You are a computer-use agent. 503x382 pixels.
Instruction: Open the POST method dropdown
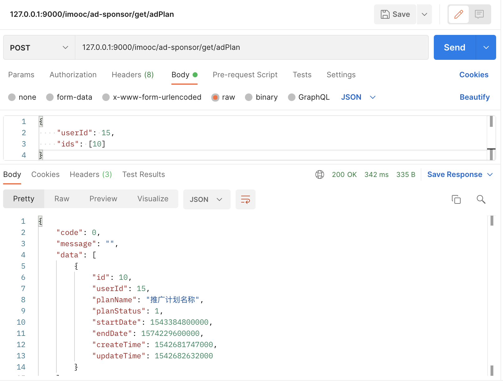(x=39, y=47)
